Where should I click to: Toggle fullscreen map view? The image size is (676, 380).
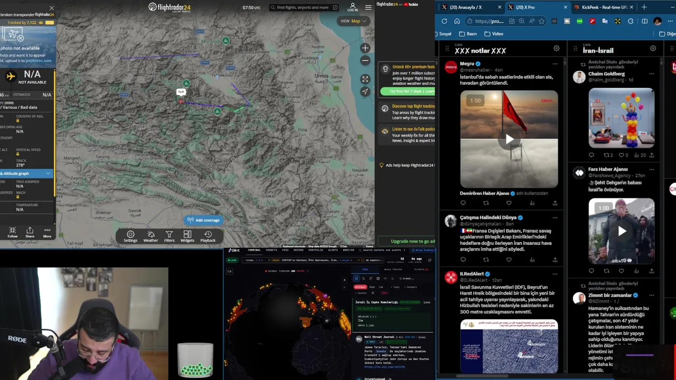(x=365, y=79)
